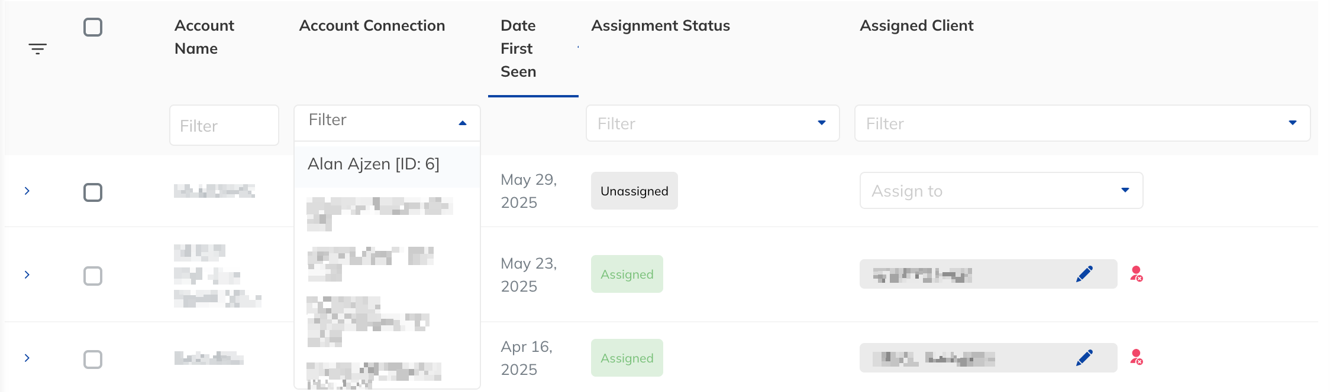Edit assigned client for May 23 row
The width and height of the screenshot is (1330, 392).
coord(1084,274)
